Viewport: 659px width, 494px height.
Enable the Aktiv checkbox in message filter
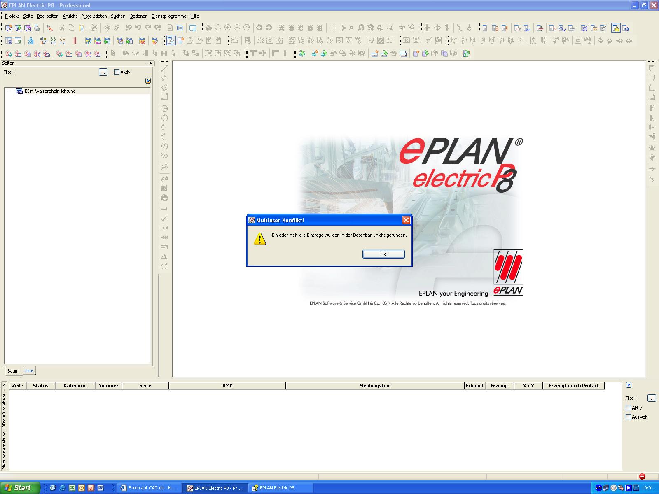click(x=628, y=408)
